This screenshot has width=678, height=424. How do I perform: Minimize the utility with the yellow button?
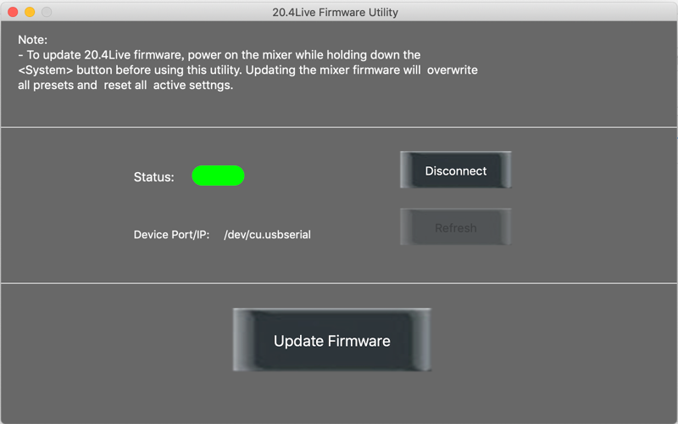click(30, 12)
